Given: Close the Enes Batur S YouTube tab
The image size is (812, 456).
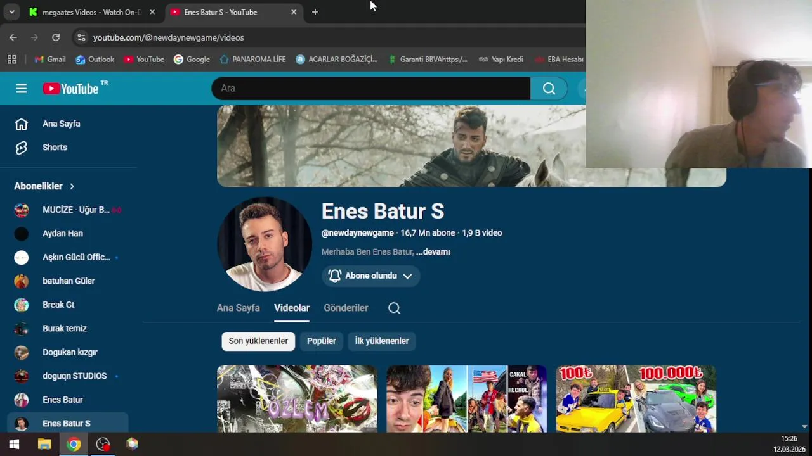Looking at the screenshot, I should (294, 12).
